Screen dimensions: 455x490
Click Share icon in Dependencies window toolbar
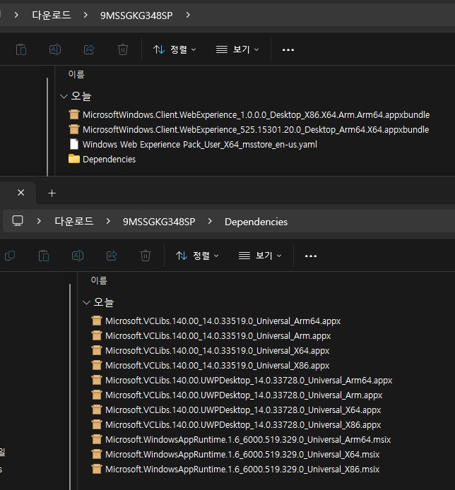(x=112, y=256)
